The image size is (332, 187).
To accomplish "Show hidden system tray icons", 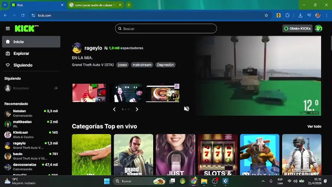I will pyautogui.click(x=263, y=181).
